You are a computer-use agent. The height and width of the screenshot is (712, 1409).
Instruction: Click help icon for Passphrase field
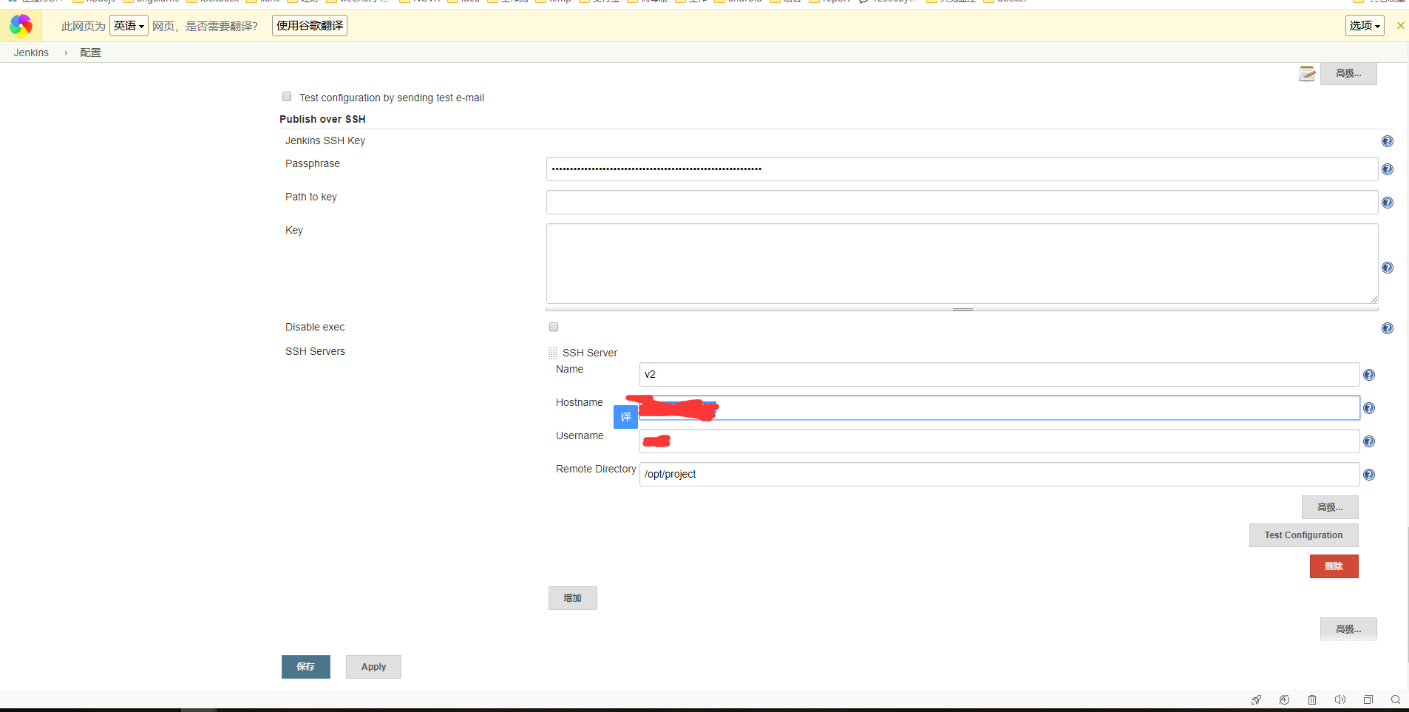(1387, 169)
